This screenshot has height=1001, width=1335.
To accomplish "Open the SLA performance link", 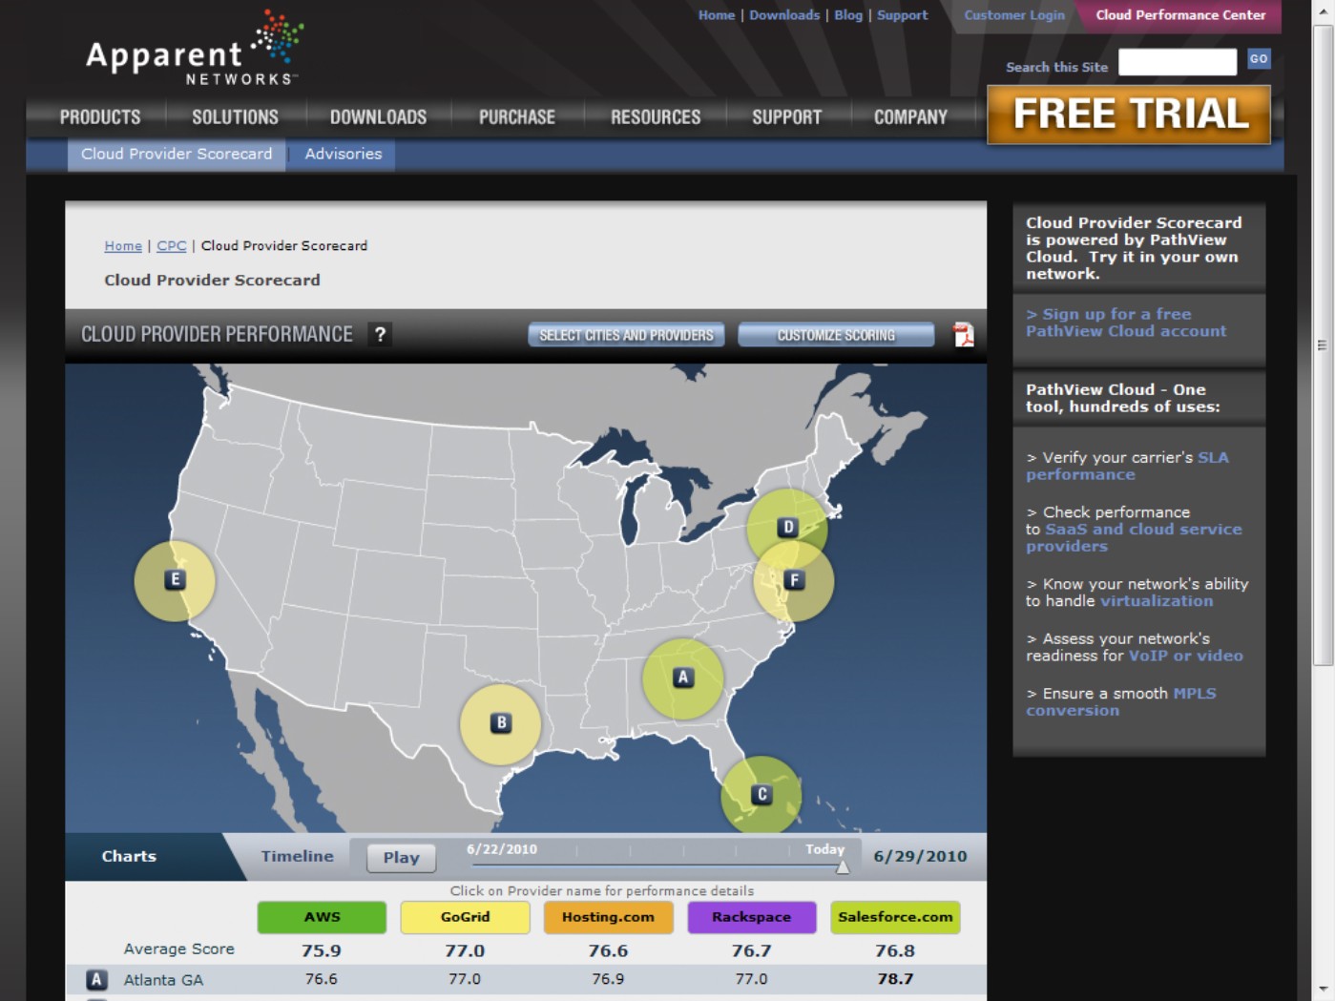I will pos(1127,466).
